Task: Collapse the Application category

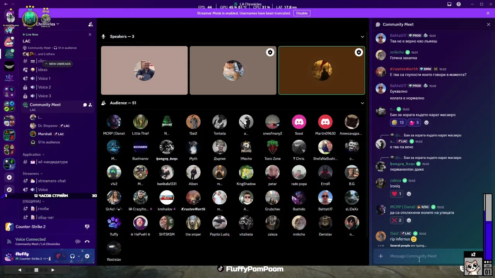Action: click(x=33, y=154)
